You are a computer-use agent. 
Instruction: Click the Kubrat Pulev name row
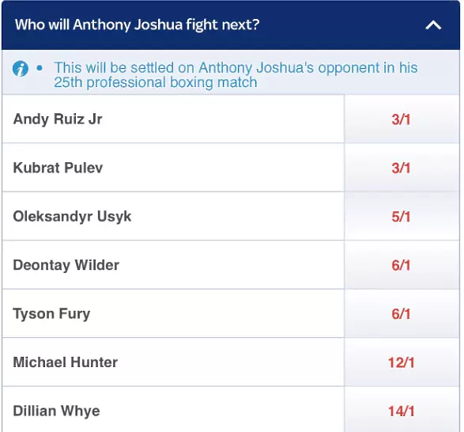[173, 168]
